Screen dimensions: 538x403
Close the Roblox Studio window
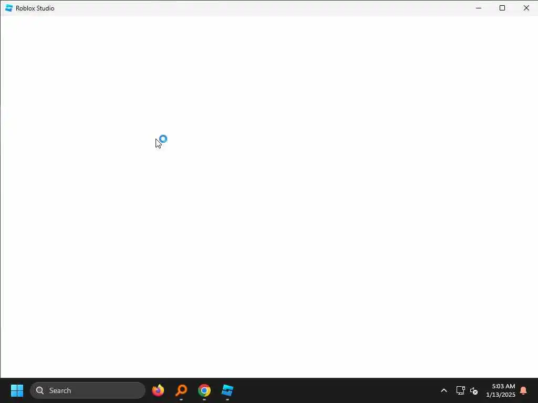526,8
